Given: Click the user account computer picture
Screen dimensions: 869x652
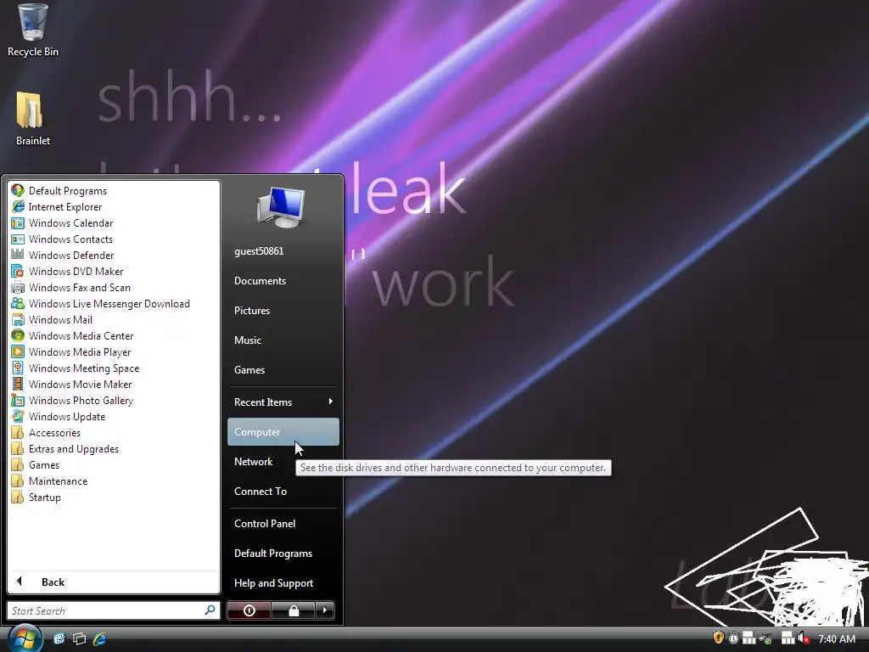Looking at the screenshot, I should tap(281, 207).
